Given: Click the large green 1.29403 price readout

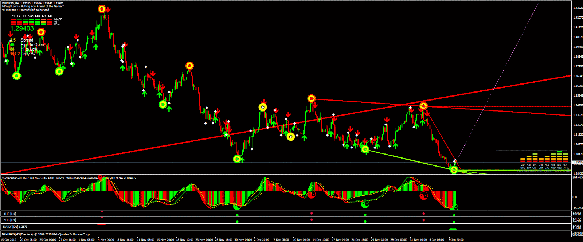Looking at the screenshot, I should click(x=22, y=28).
